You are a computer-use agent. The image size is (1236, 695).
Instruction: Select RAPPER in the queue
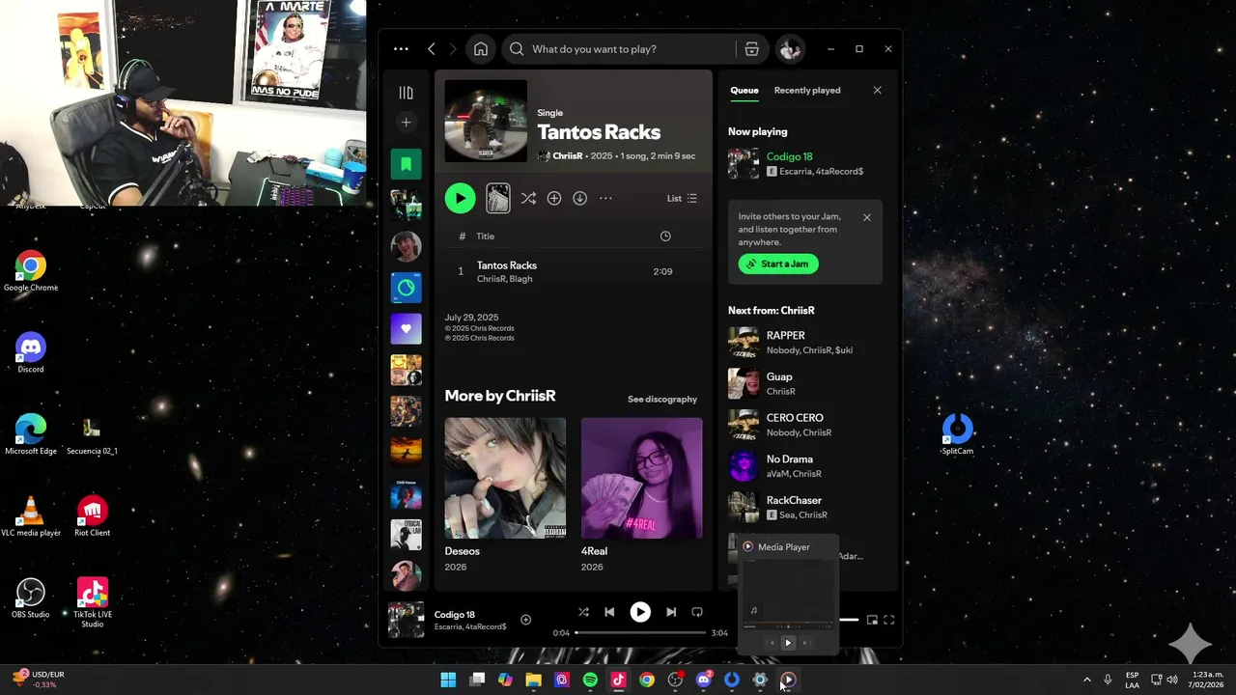pyautogui.click(x=805, y=343)
